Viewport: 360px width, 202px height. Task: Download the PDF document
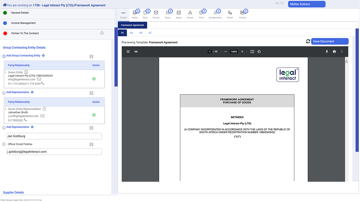[327, 52]
